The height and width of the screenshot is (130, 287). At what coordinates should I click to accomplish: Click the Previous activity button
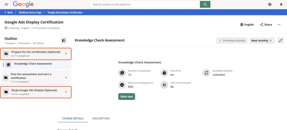coord(232,41)
